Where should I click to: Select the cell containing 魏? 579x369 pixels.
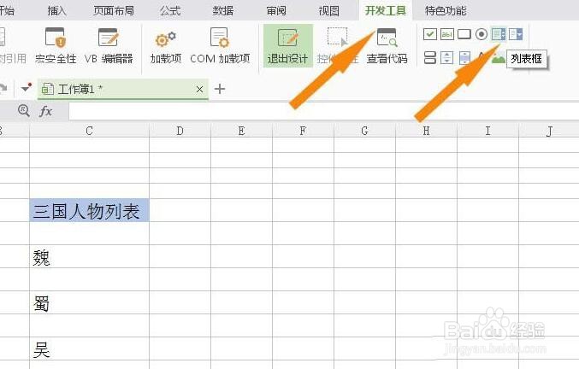point(89,256)
